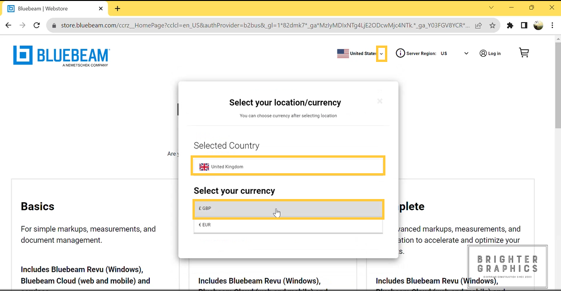
Task: Expand the Server Region US dropdown
Action: click(466, 54)
